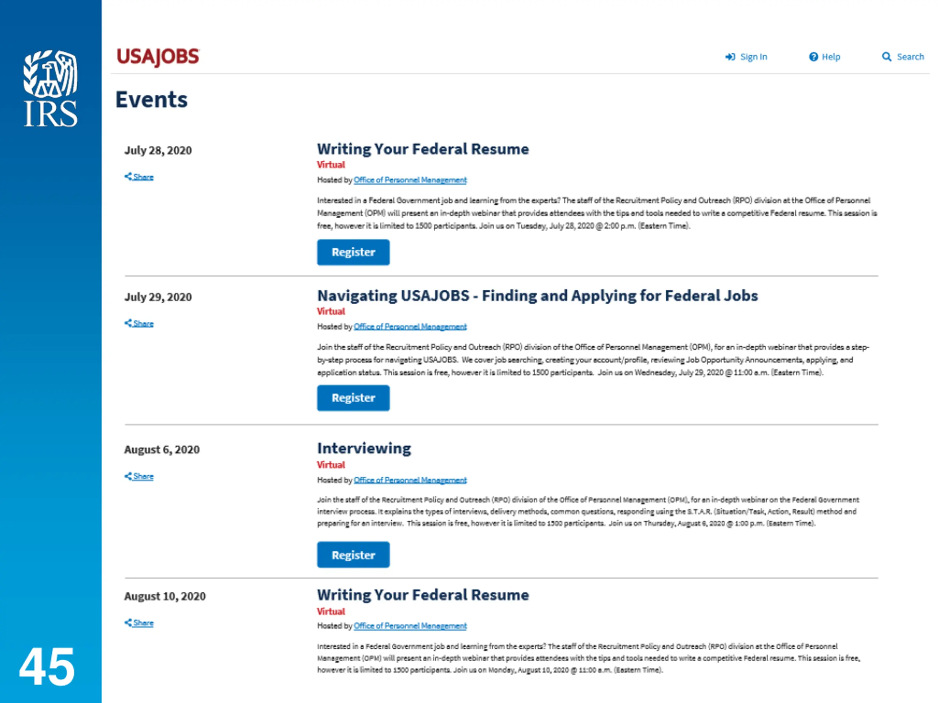Click the share icon under July 29, 2020
The width and height of the screenshot is (938, 703).
pyautogui.click(x=128, y=323)
